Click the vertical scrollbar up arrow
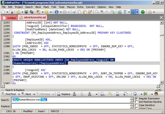 tap(162, 23)
